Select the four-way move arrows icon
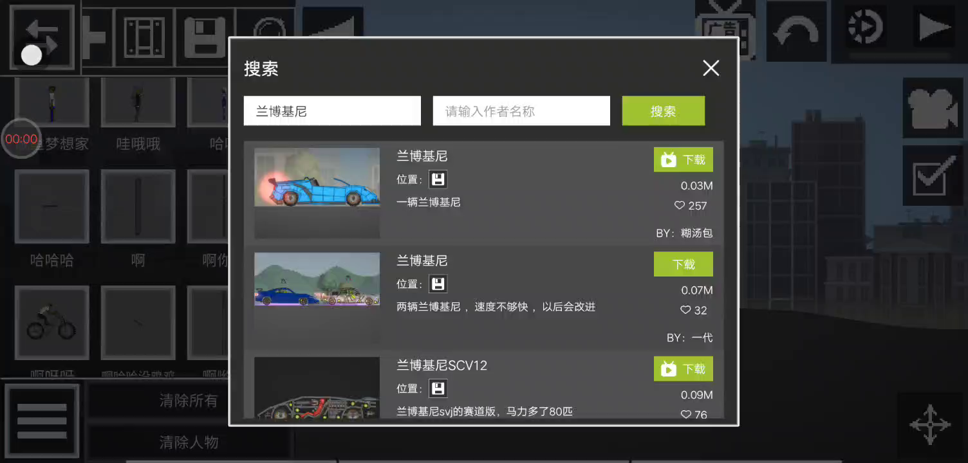 coord(929,424)
